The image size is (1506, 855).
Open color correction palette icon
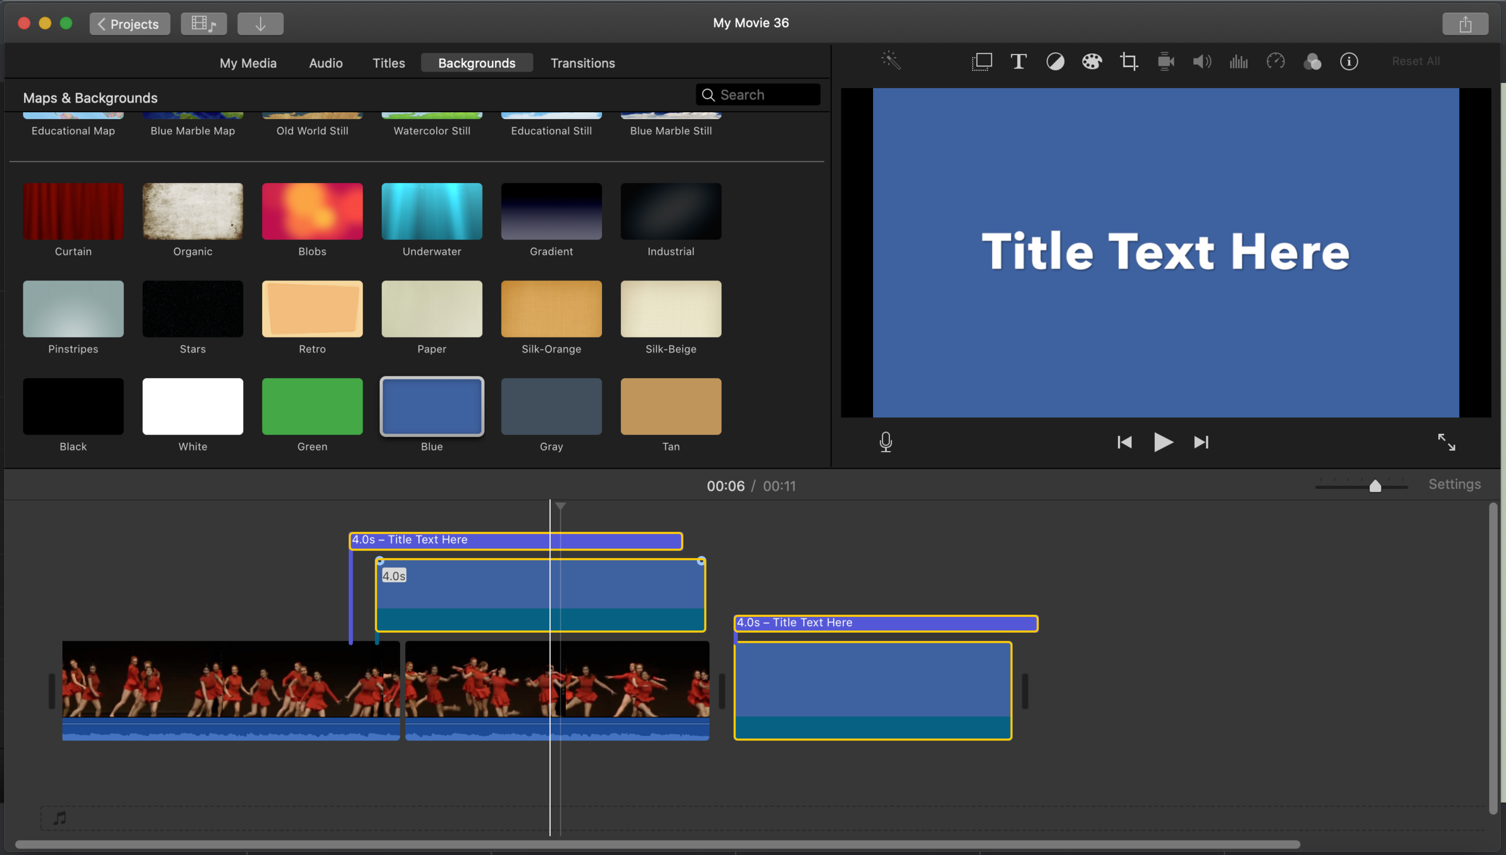pos(1091,61)
